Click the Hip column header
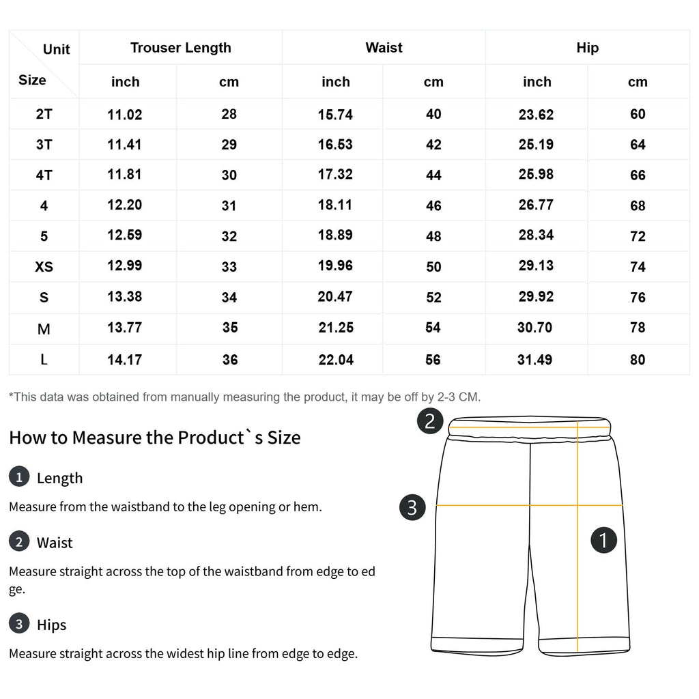Screen dimensions: 699x699 (588, 48)
